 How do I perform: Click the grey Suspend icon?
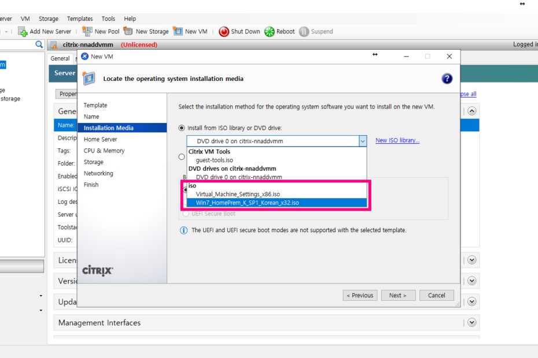[x=304, y=32]
